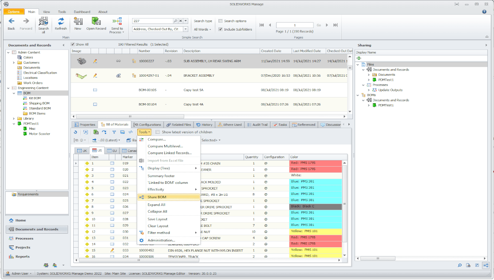Open the help icon in the title ribbon
The image size is (494, 280).
point(484,12)
